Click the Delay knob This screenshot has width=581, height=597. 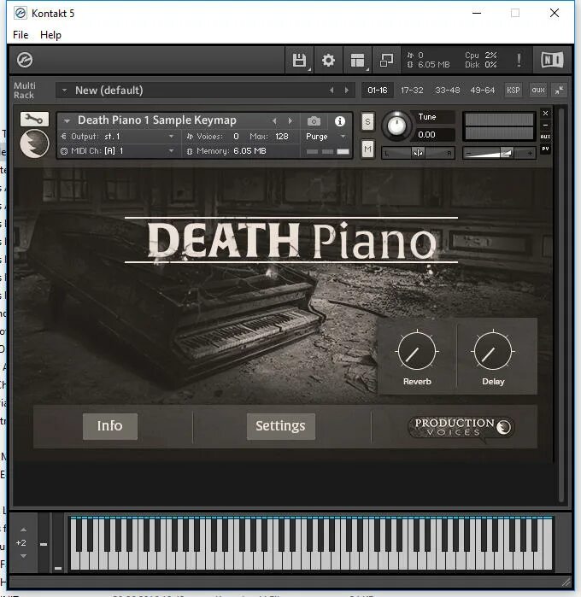pos(493,351)
